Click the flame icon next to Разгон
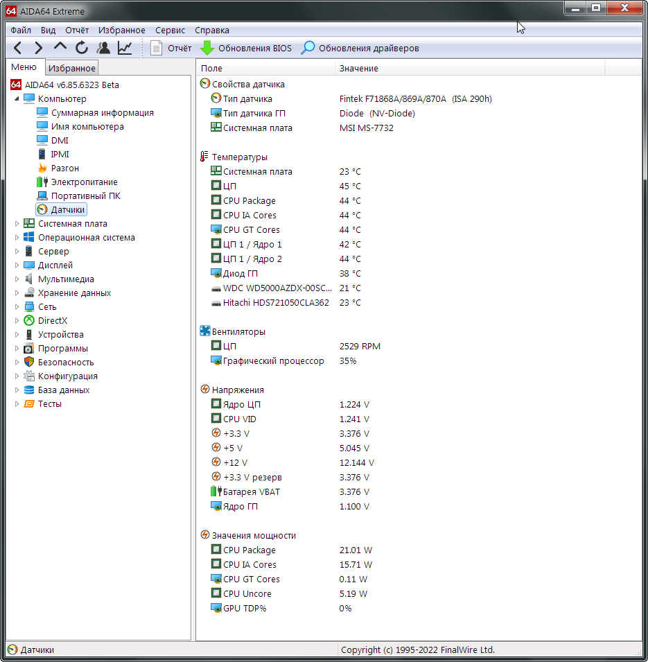Image resolution: width=648 pixels, height=662 pixels. click(42, 168)
